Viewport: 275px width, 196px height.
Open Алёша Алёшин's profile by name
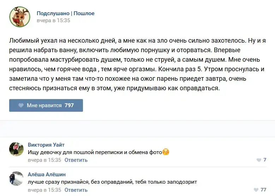47,174
